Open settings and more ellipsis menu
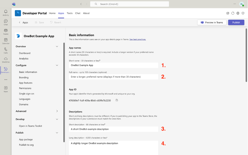Viewport: 248px width, 155px height. pos(235,4)
